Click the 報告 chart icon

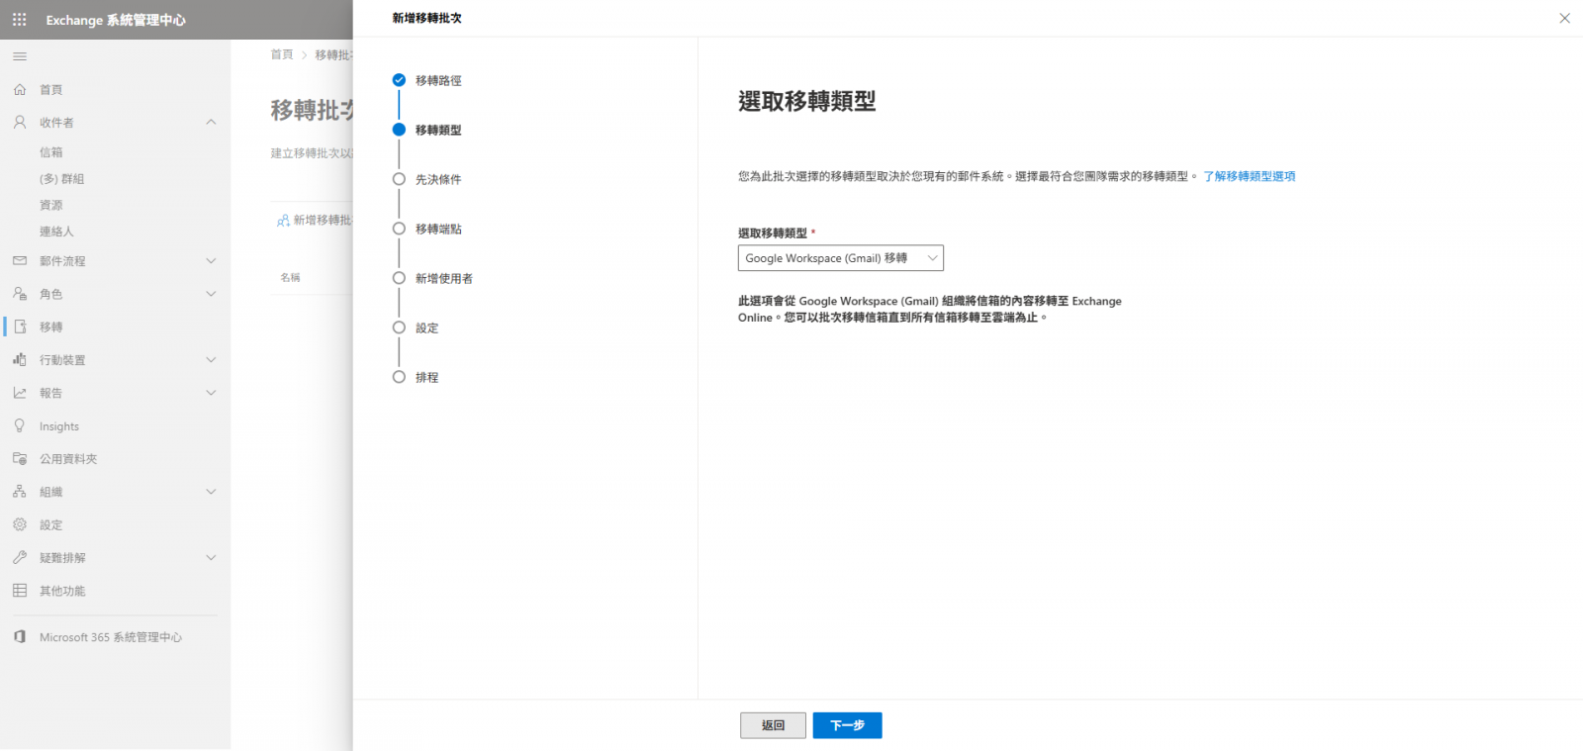(x=20, y=393)
